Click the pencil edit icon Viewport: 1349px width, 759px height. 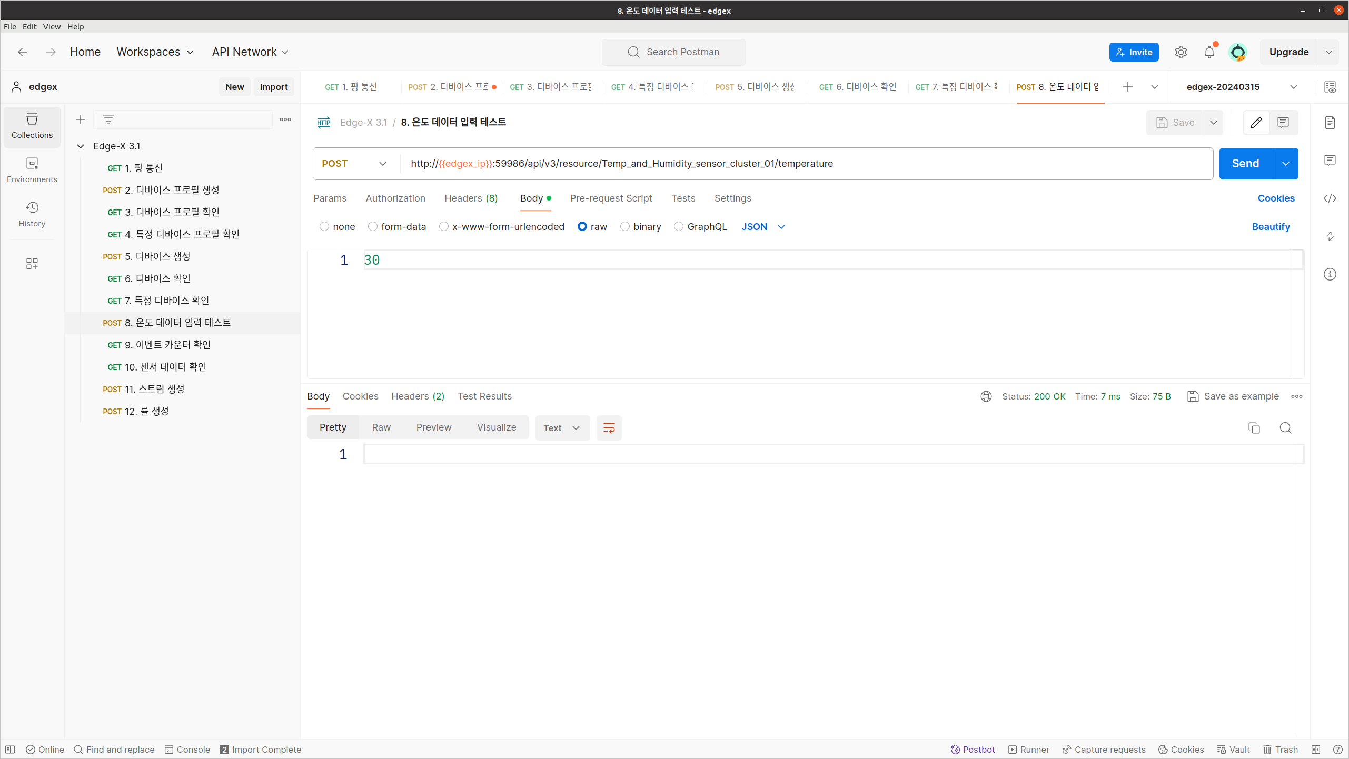pos(1256,123)
